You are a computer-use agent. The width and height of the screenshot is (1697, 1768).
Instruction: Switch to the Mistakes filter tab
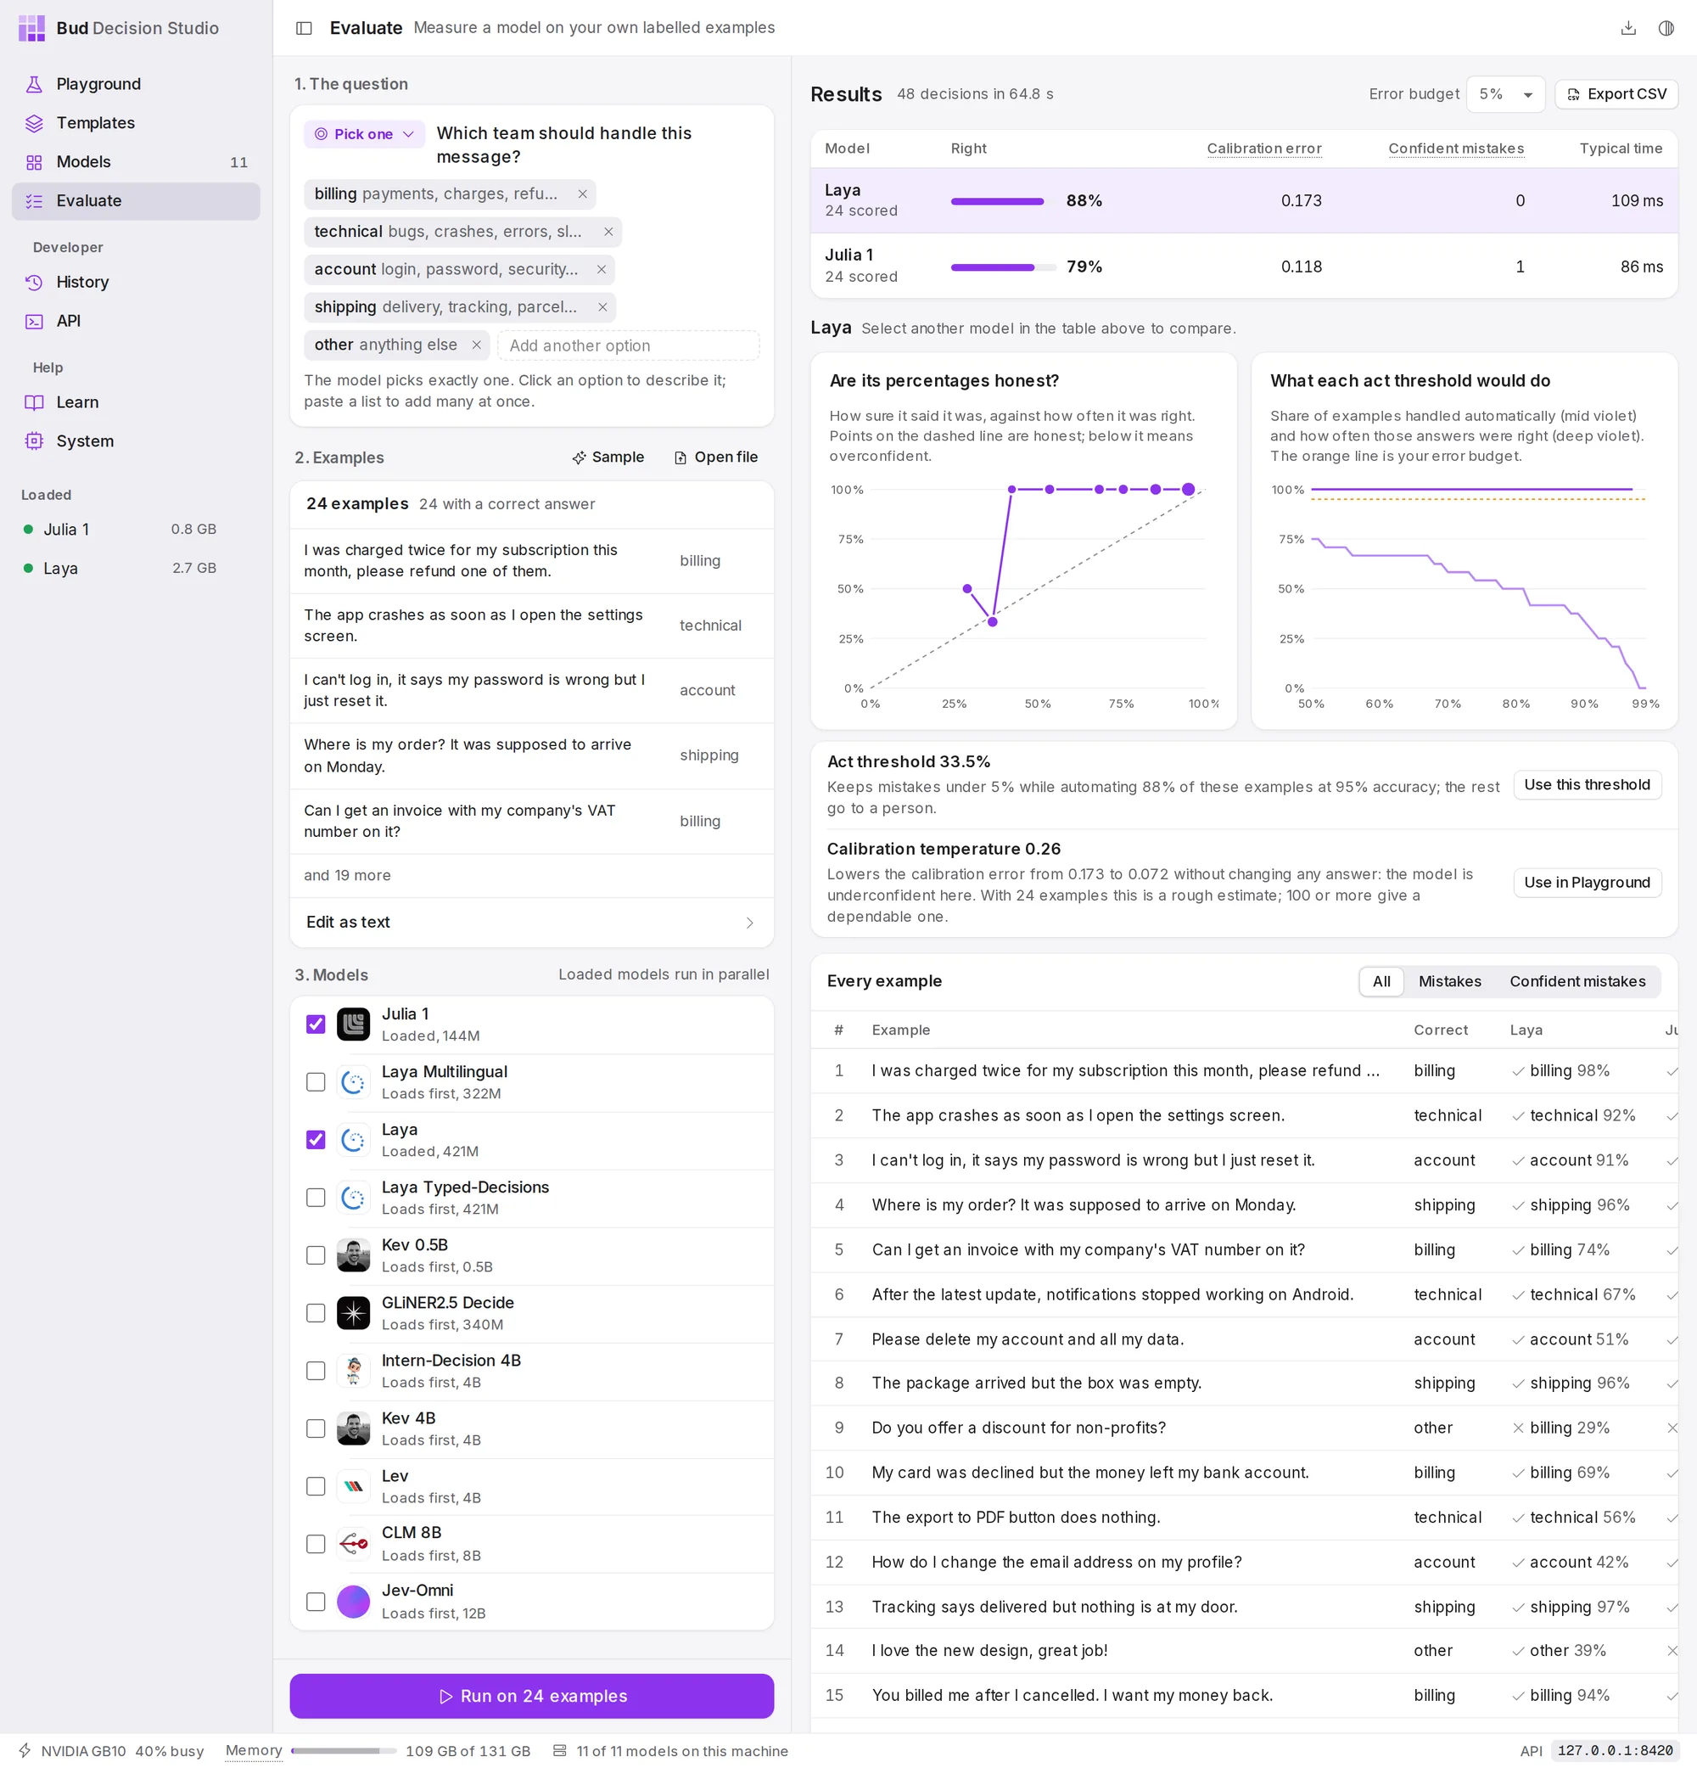(x=1449, y=981)
